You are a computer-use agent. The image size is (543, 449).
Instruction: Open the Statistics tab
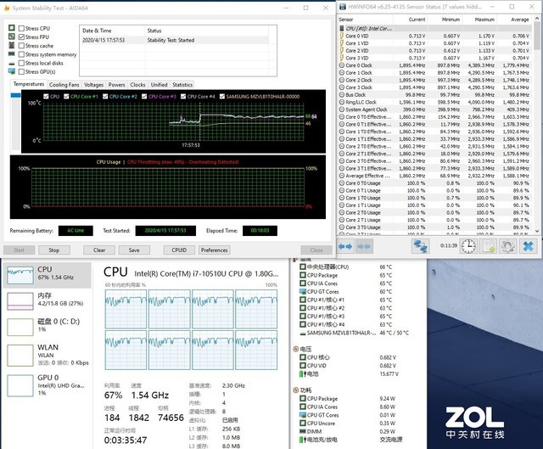point(182,85)
